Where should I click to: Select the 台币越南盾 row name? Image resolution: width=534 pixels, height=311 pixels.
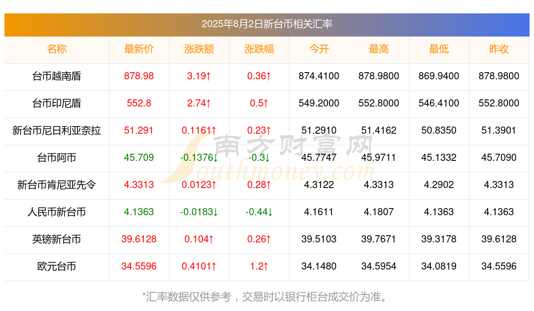[57, 76]
